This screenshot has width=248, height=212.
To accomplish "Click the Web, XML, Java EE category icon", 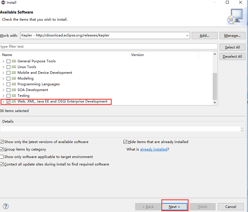I will [14, 101].
